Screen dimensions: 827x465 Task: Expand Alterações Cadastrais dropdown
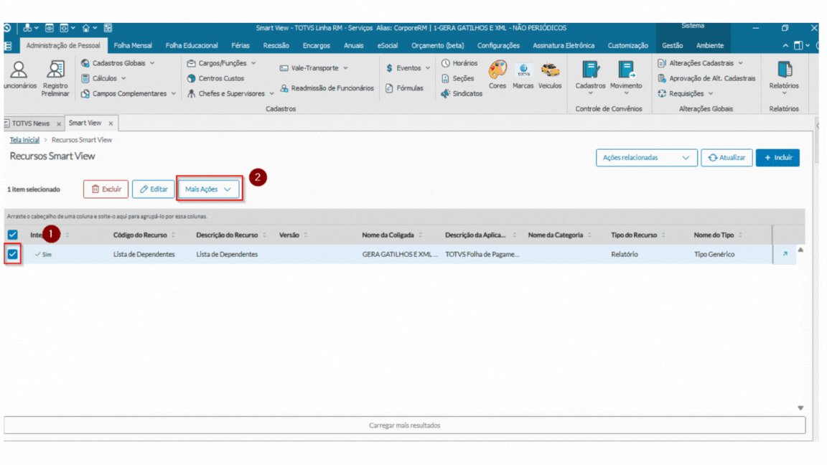coord(741,63)
